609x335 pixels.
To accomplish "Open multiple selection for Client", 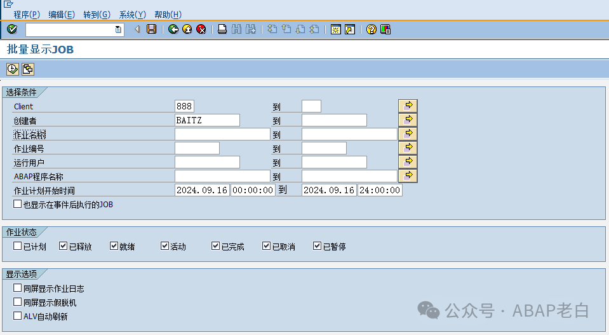I will [408, 106].
